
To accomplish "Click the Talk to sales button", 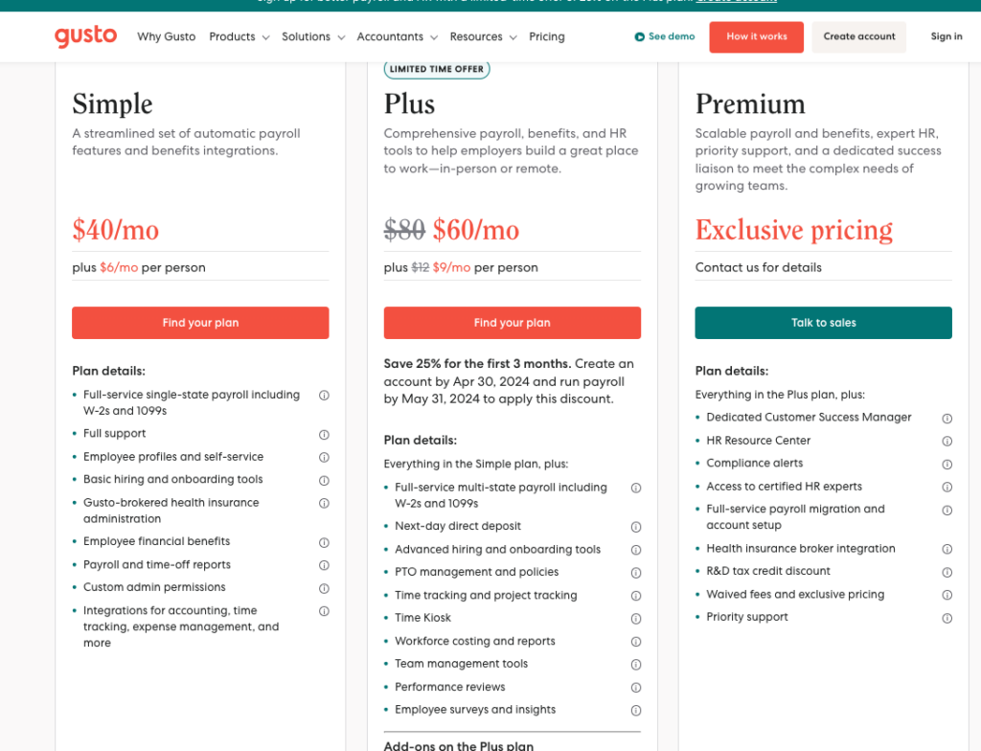I will point(823,323).
